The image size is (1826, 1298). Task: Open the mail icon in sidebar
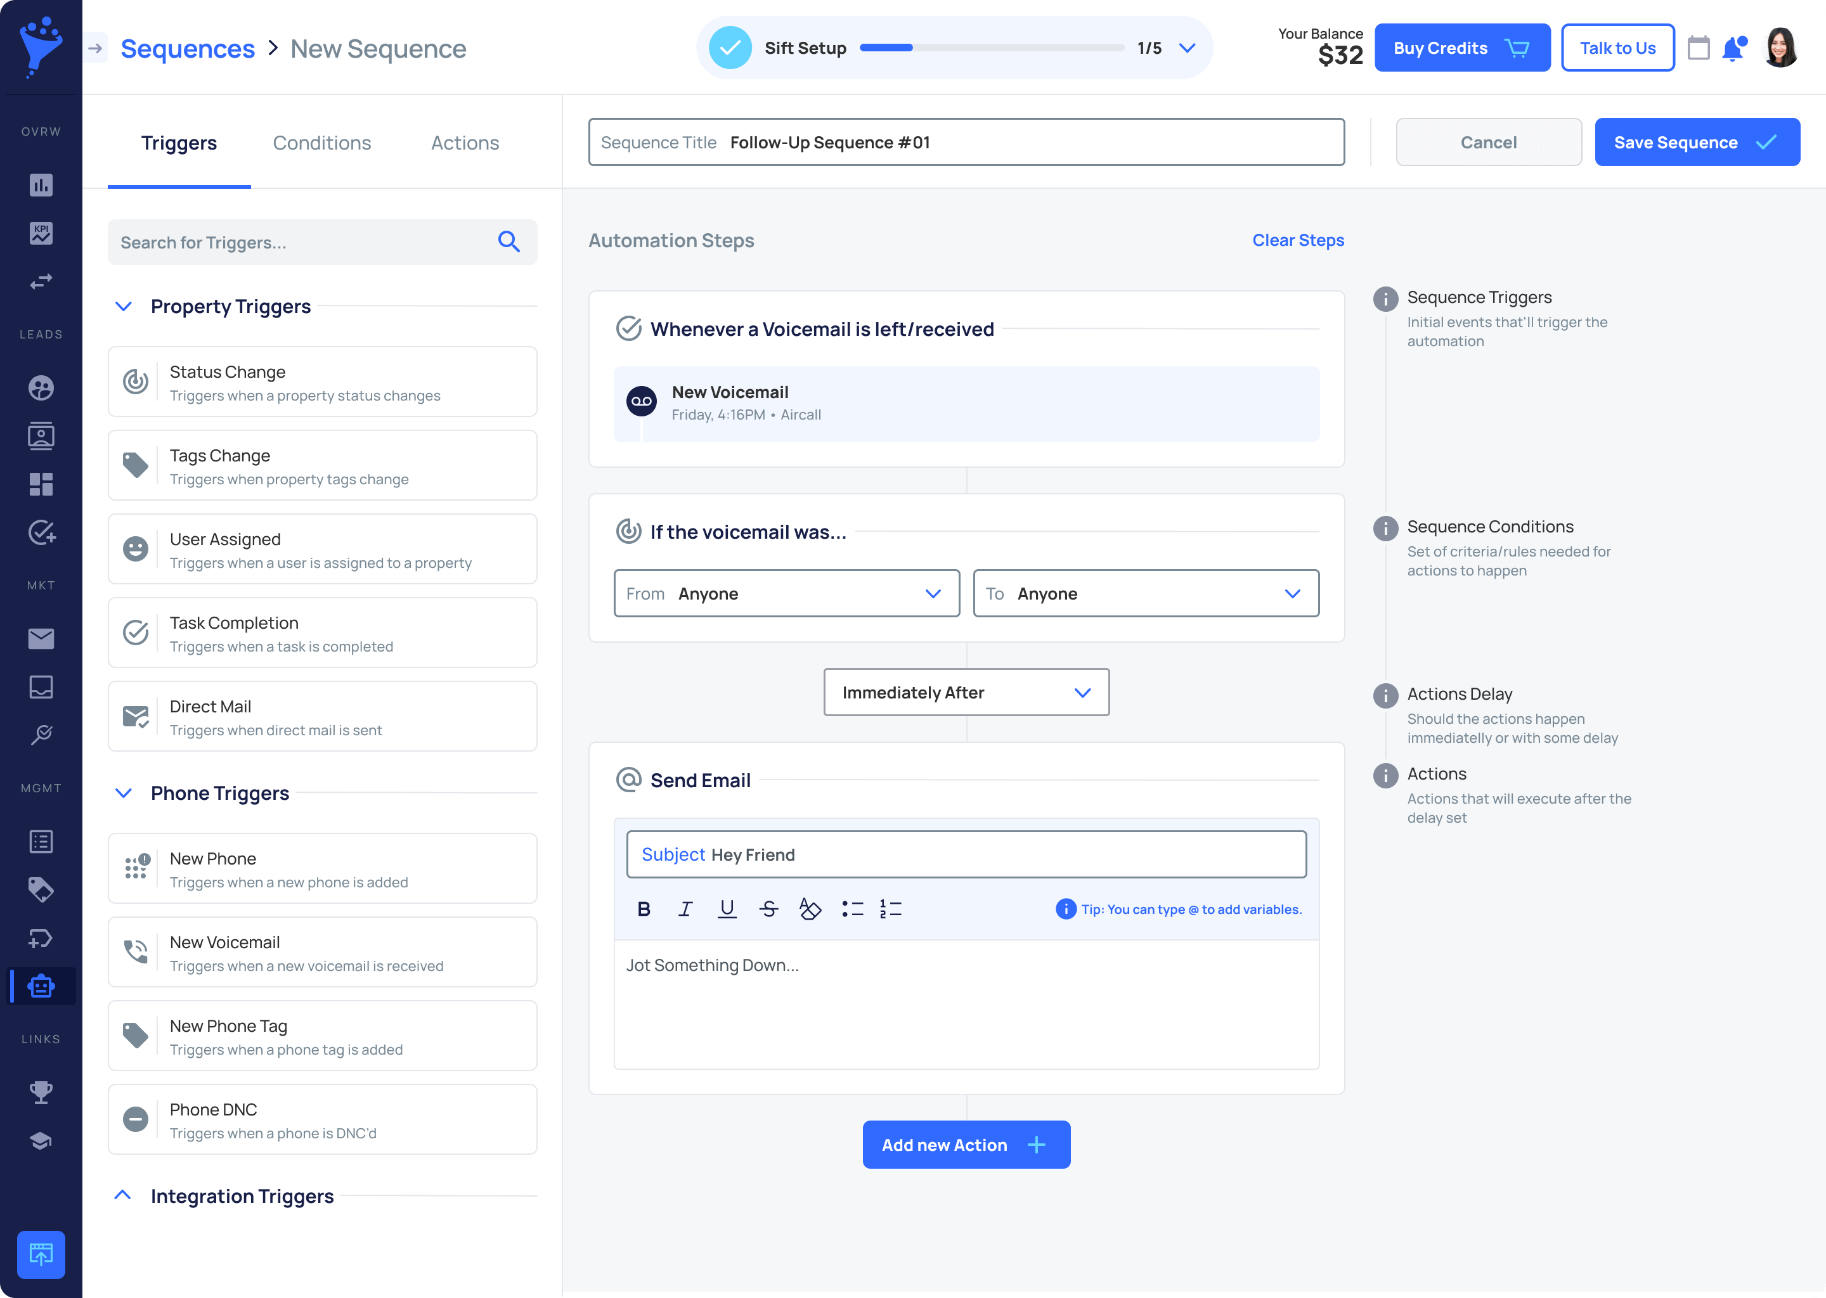(41, 639)
